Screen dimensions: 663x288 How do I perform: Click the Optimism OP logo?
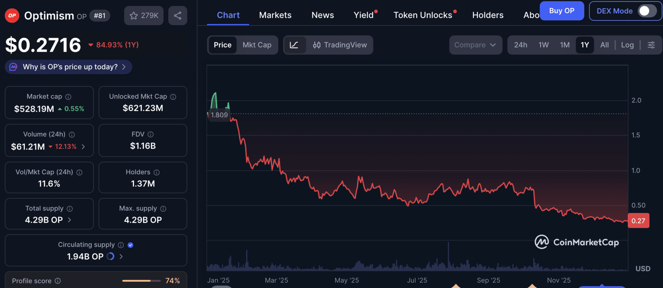12,16
